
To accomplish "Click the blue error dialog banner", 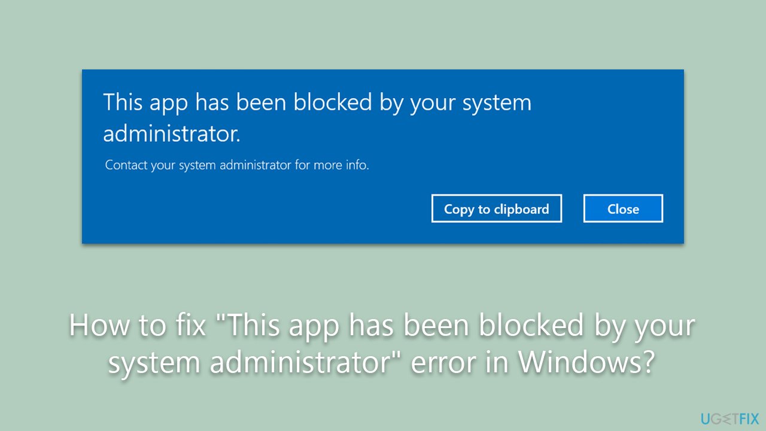I will click(383, 156).
